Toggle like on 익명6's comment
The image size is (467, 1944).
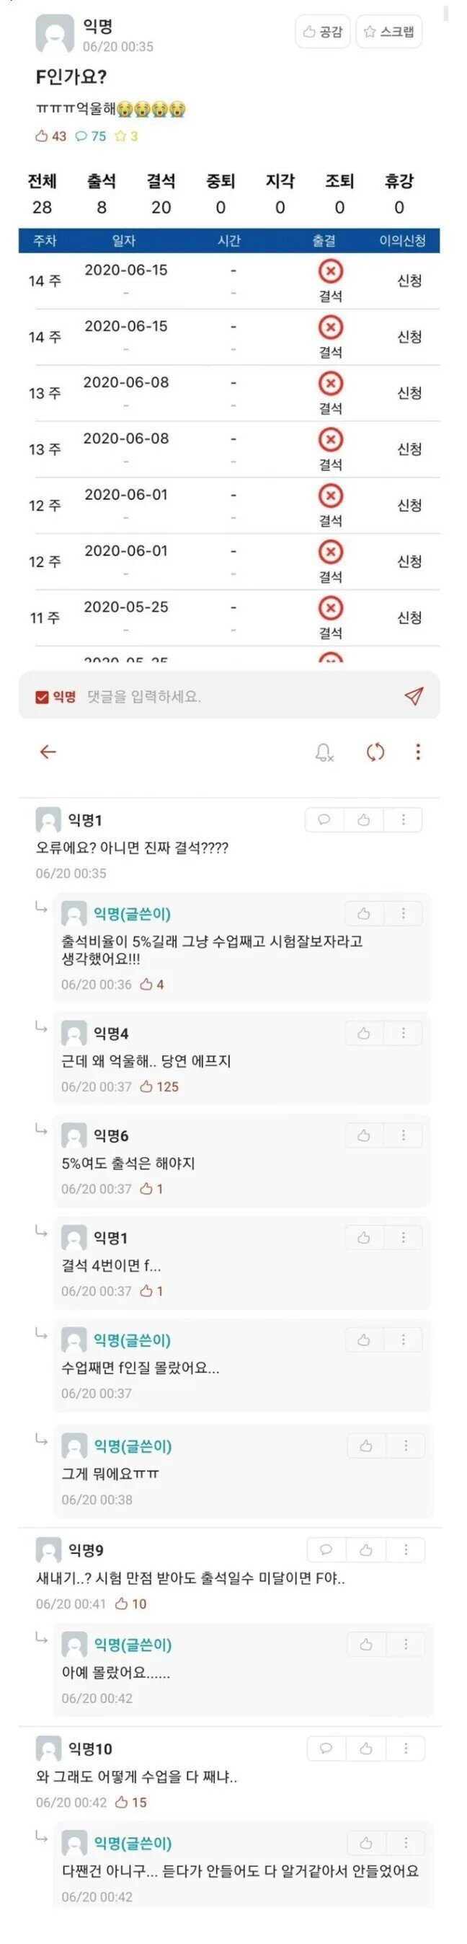(x=363, y=1135)
